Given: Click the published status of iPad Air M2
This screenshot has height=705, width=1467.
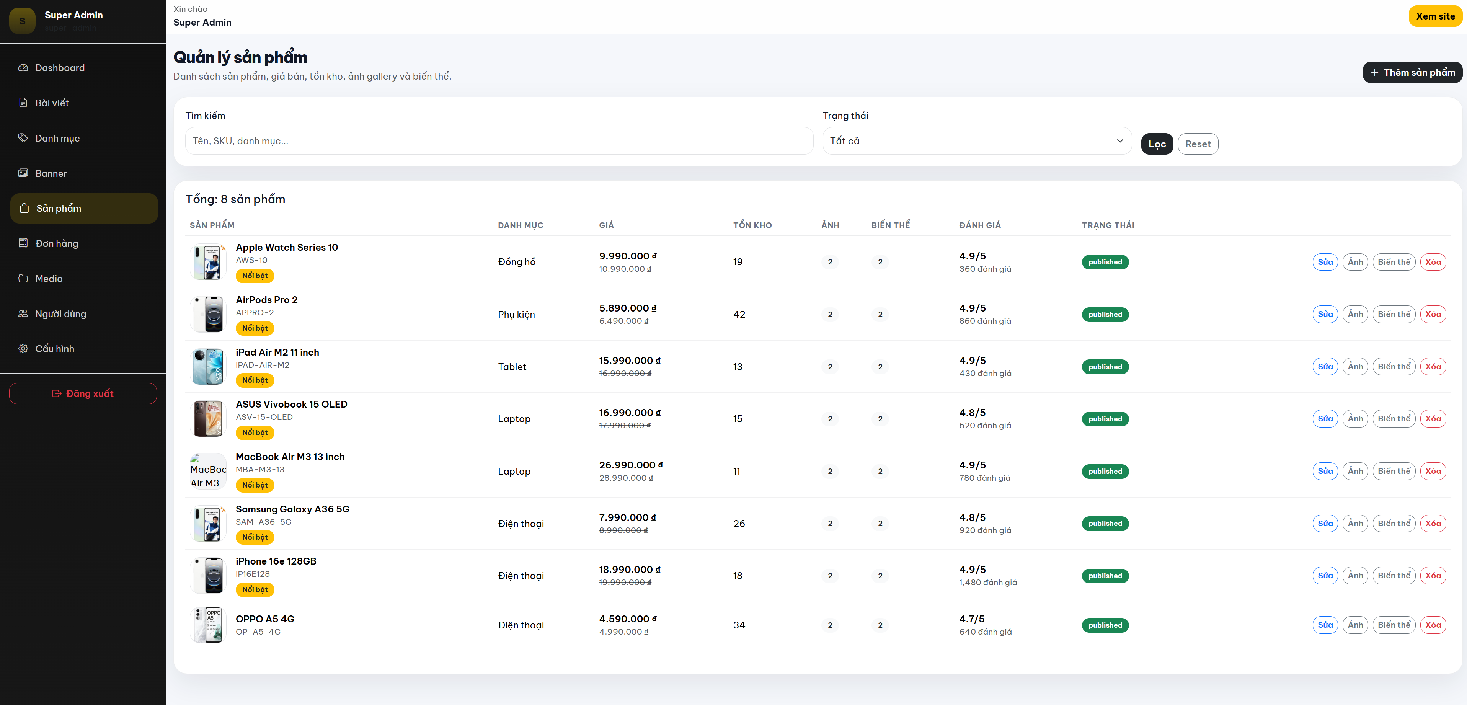Looking at the screenshot, I should click(x=1105, y=367).
